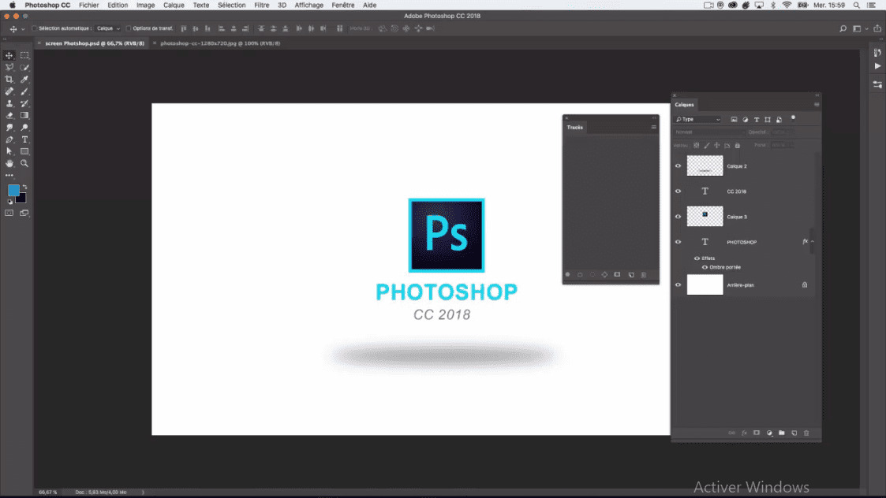Filter layers by text type icon
Viewport: 886px width, 498px height.
click(757, 120)
